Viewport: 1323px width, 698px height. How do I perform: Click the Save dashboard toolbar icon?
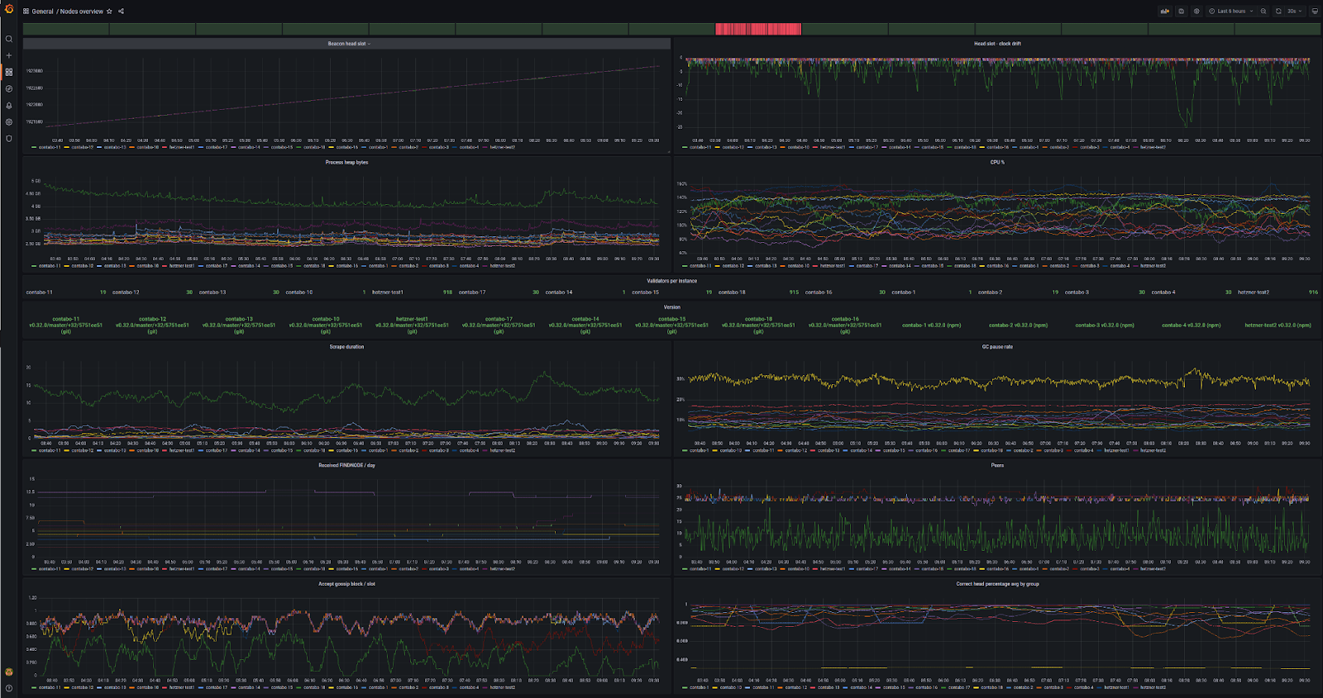(x=1181, y=12)
